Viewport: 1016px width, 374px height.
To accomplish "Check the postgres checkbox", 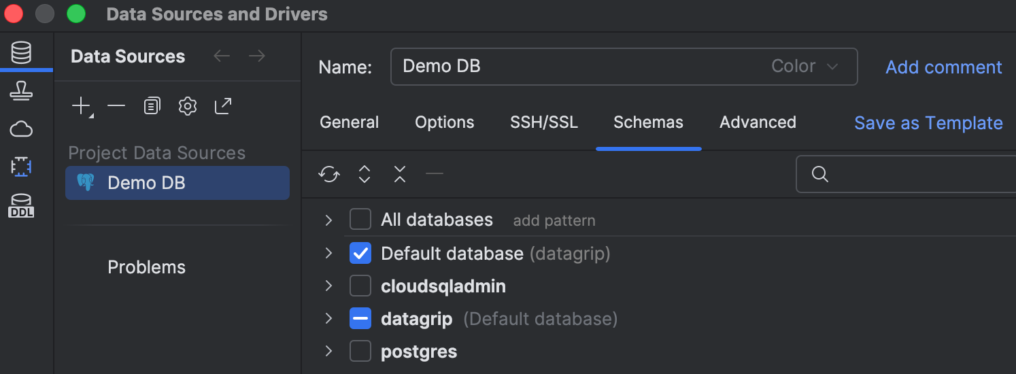I will click(x=360, y=352).
